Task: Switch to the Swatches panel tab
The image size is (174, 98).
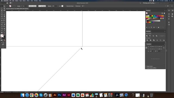Action: click(148, 11)
